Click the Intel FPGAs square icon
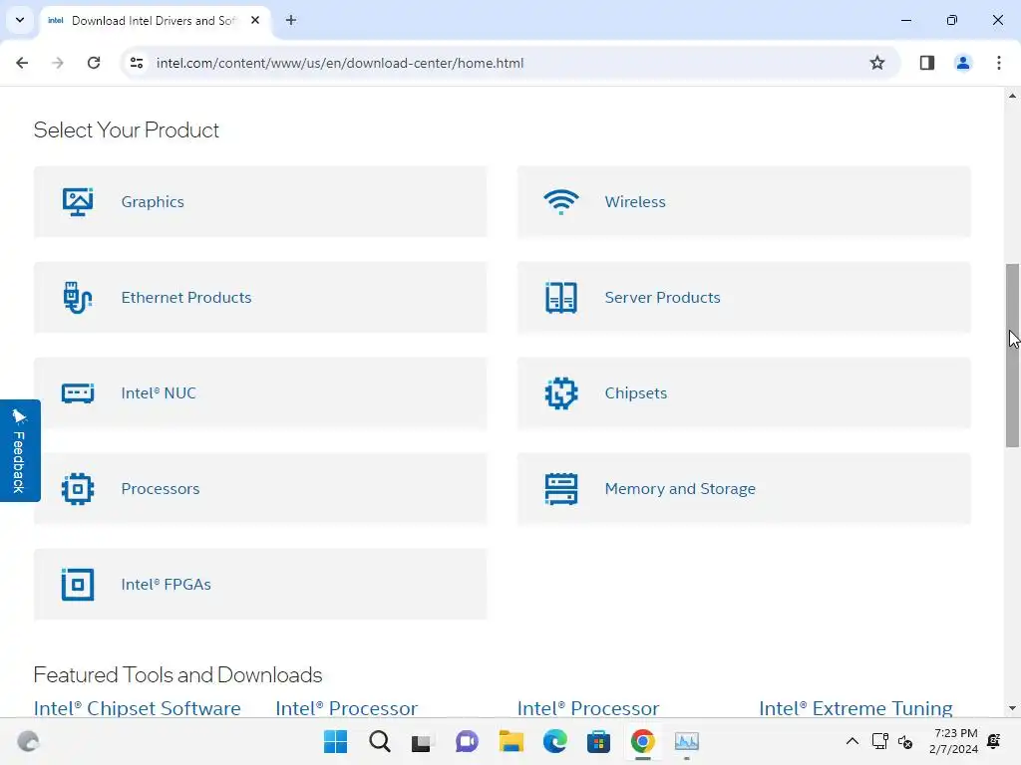This screenshot has width=1021, height=765. (x=78, y=584)
